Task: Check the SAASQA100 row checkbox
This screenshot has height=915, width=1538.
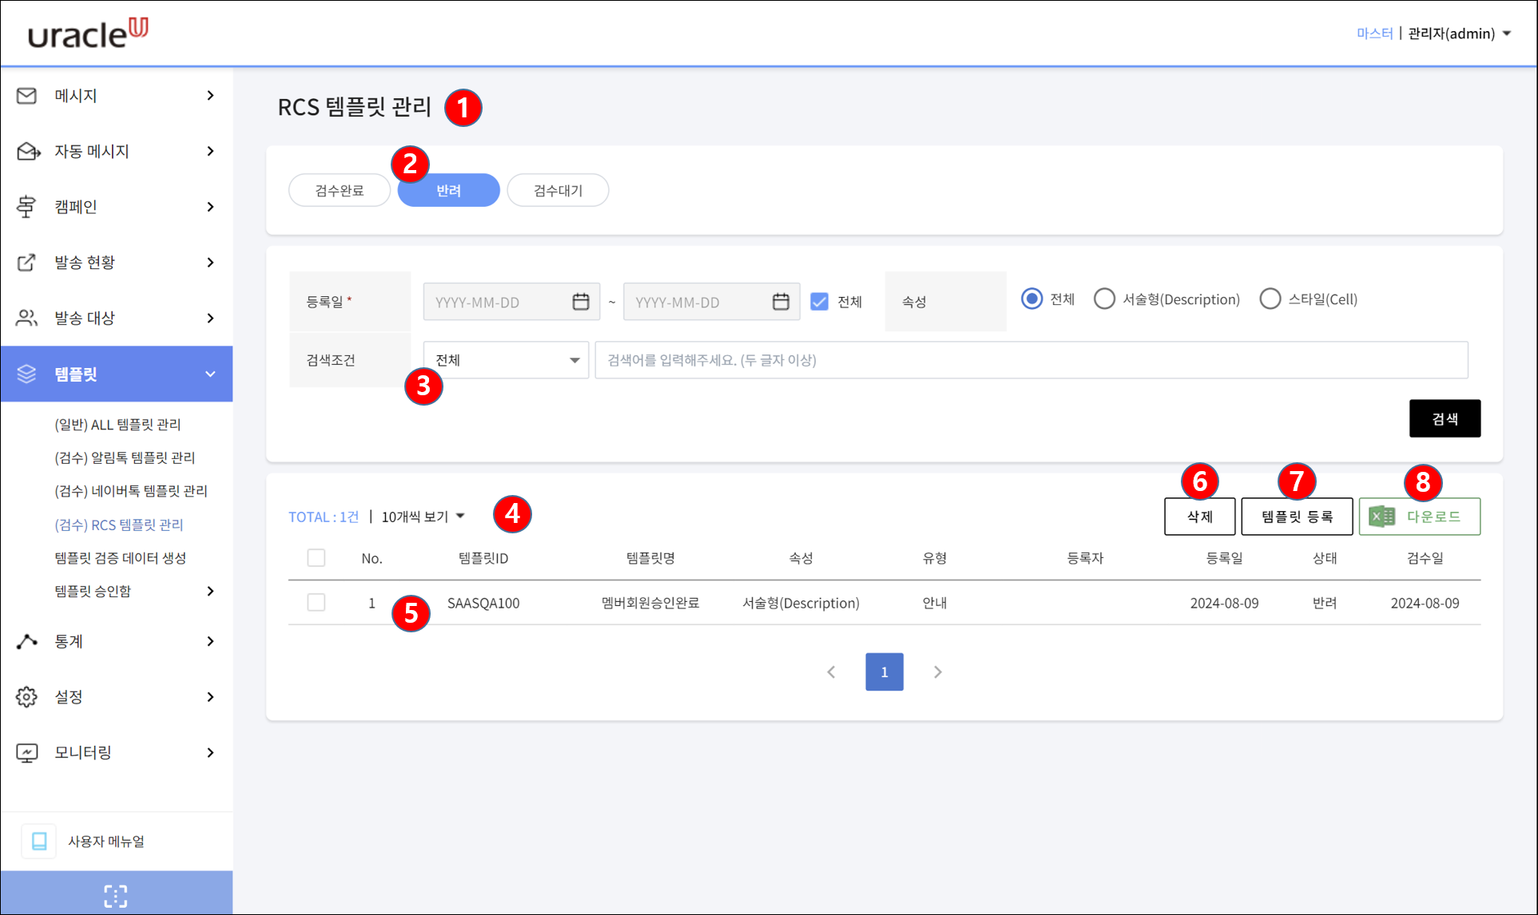Action: (316, 602)
